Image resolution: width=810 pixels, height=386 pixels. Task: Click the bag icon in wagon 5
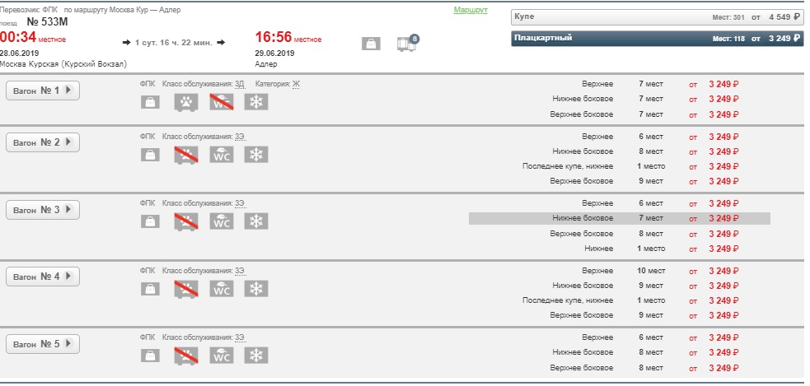(150, 356)
